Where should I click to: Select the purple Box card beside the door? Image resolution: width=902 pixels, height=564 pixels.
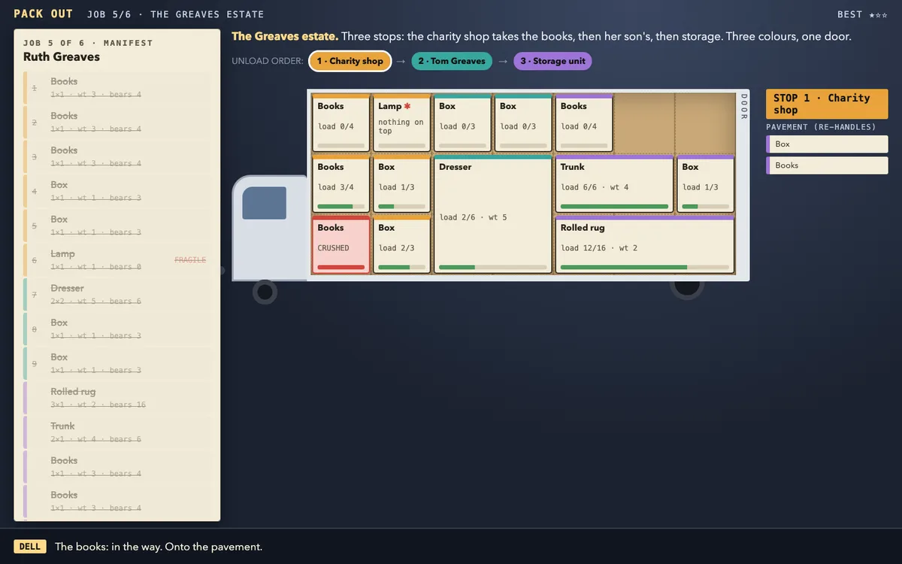point(706,183)
